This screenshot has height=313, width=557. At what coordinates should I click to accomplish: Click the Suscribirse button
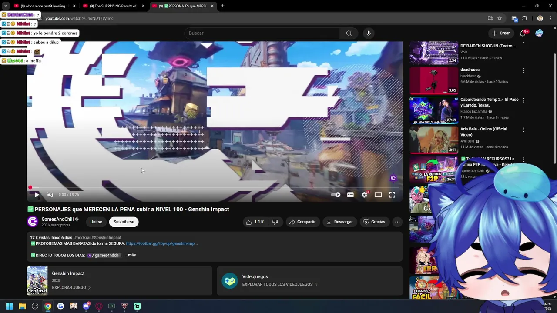click(x=124, y=222)
